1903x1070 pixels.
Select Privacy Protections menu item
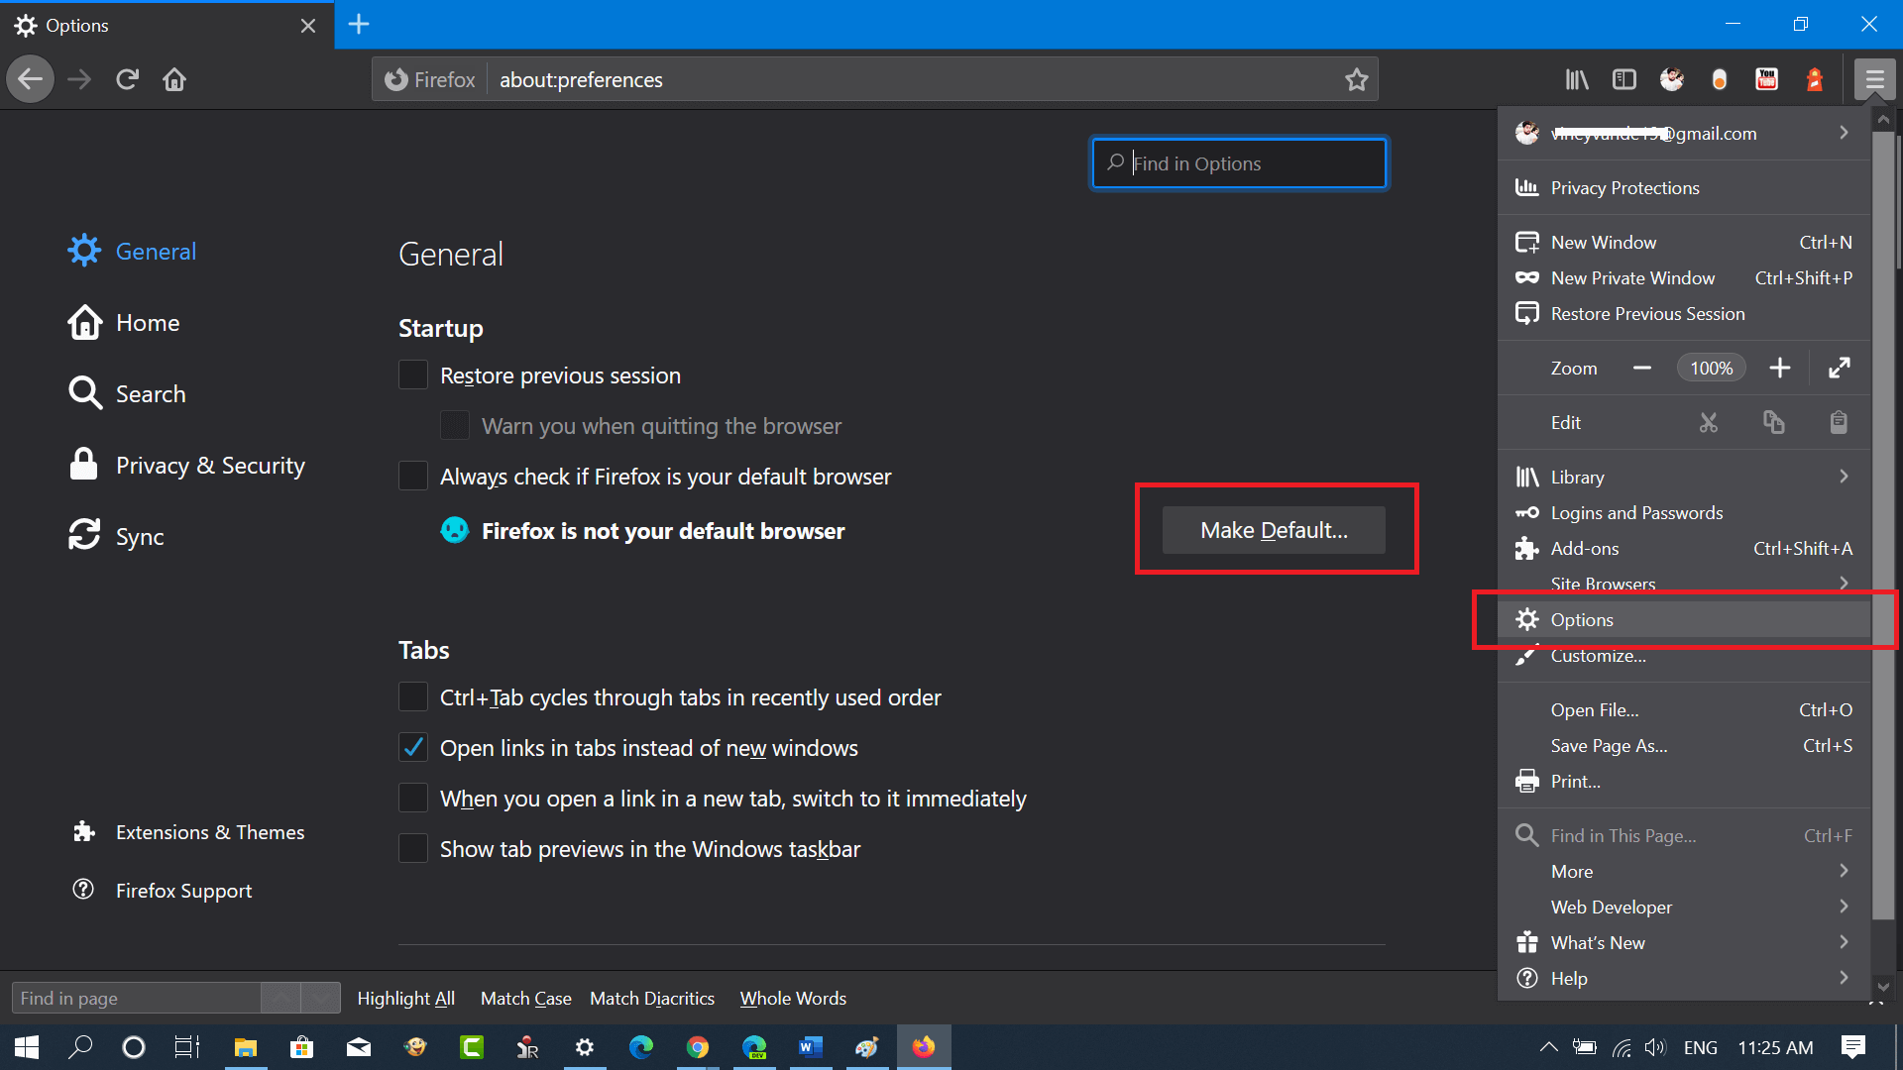tap(1684, 188)
